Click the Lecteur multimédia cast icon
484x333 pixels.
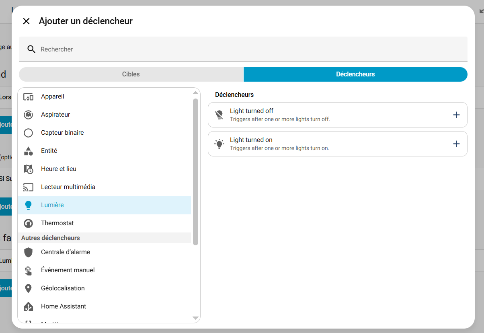coord(28,187)
